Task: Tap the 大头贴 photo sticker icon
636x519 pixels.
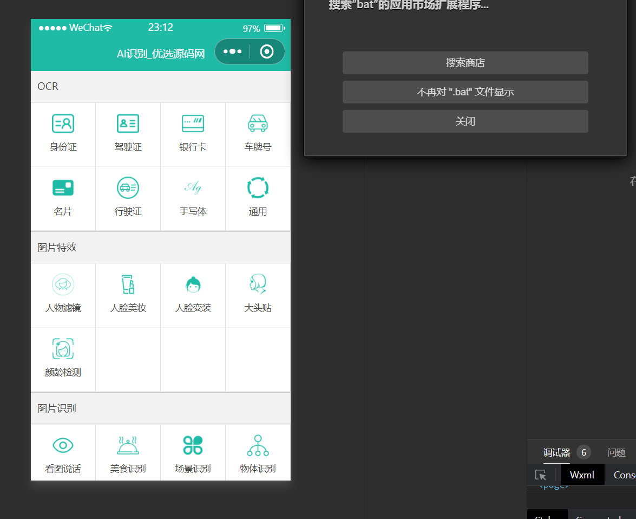Action: 258,284
